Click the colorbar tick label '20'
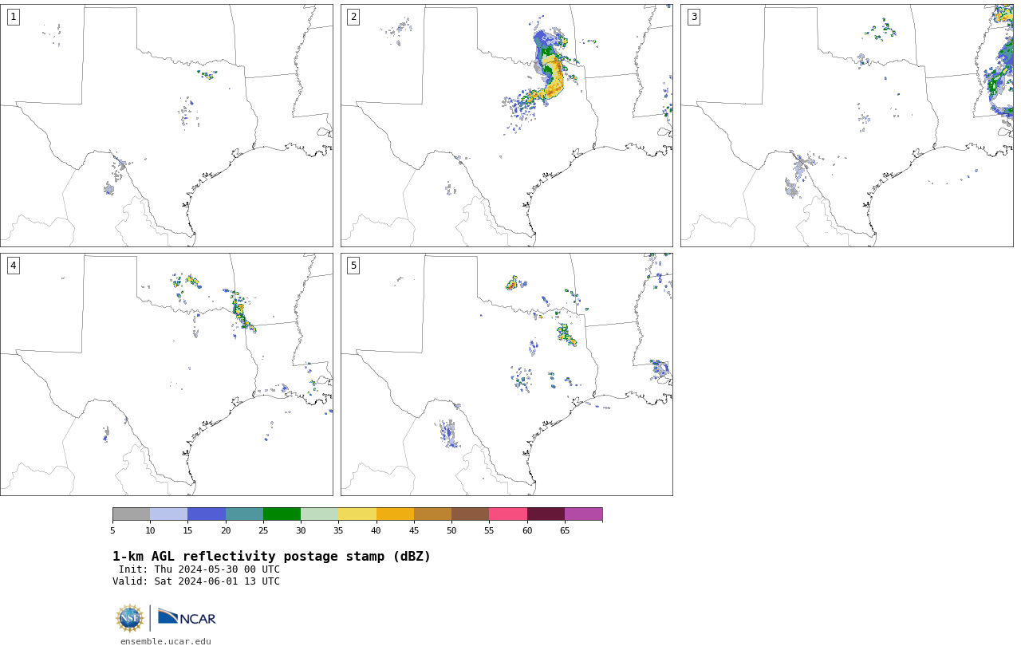 coord(226,530)
